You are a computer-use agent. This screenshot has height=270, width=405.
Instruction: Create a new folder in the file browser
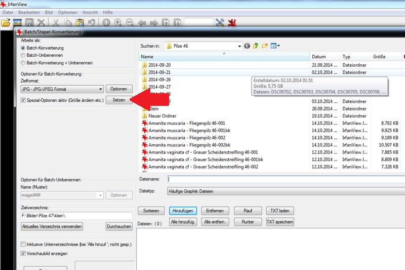point(264,46)
